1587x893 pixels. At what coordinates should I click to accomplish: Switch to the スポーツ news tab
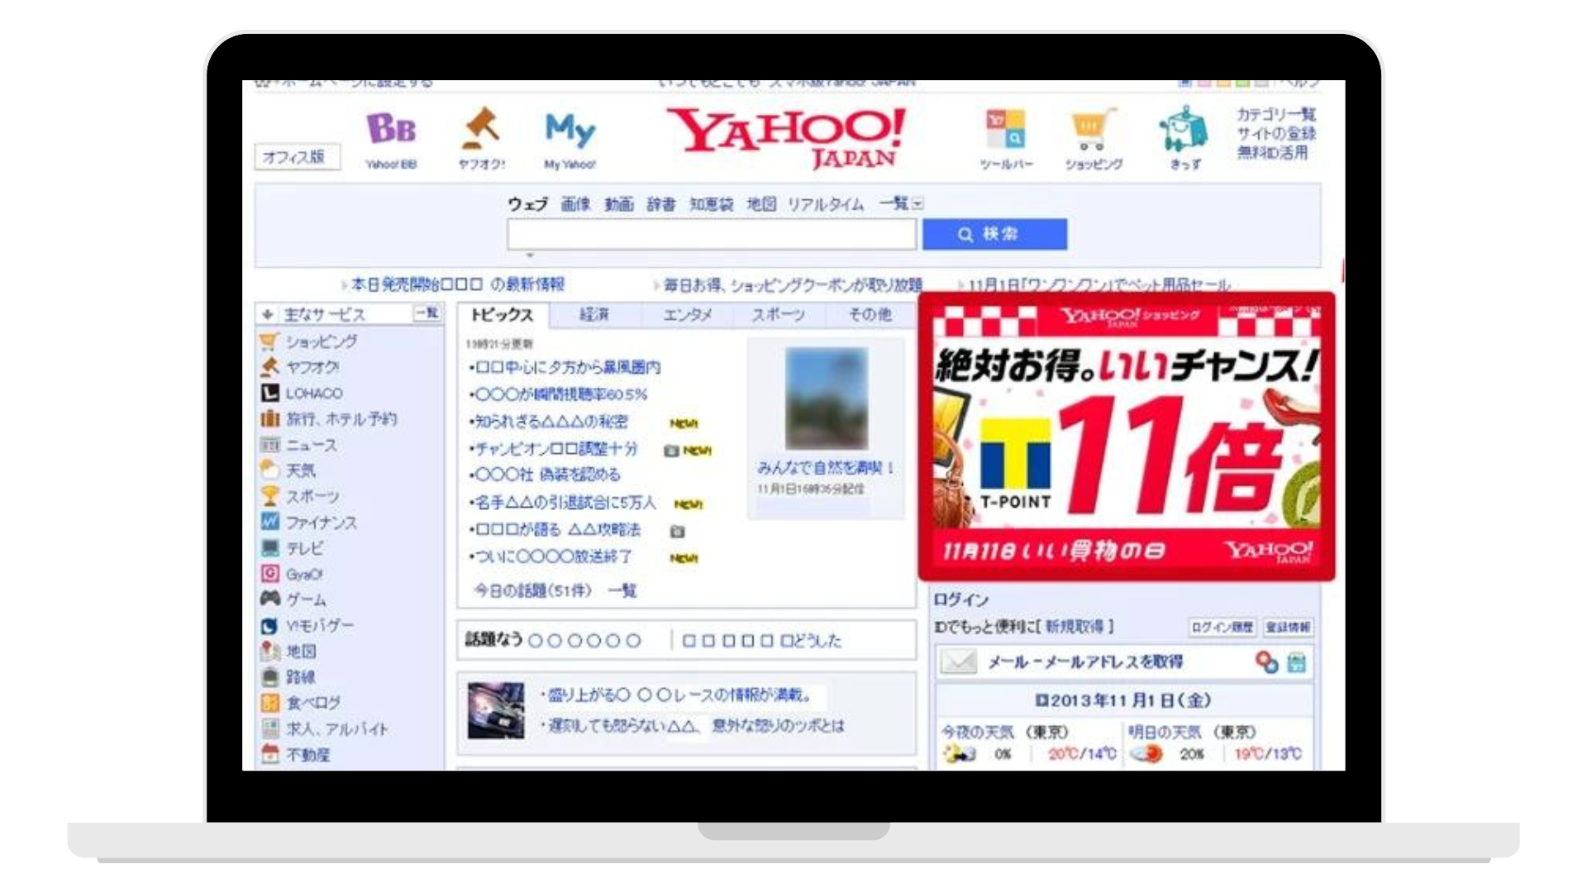click(x=778, y=314)
